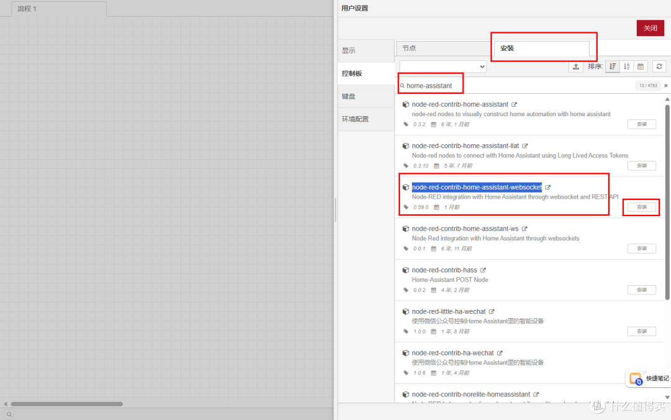Image resolution: width=671 pixels, height=420 pixels.
Task: Open the 控制板 settings section
Action: click(x=366, y=73)
